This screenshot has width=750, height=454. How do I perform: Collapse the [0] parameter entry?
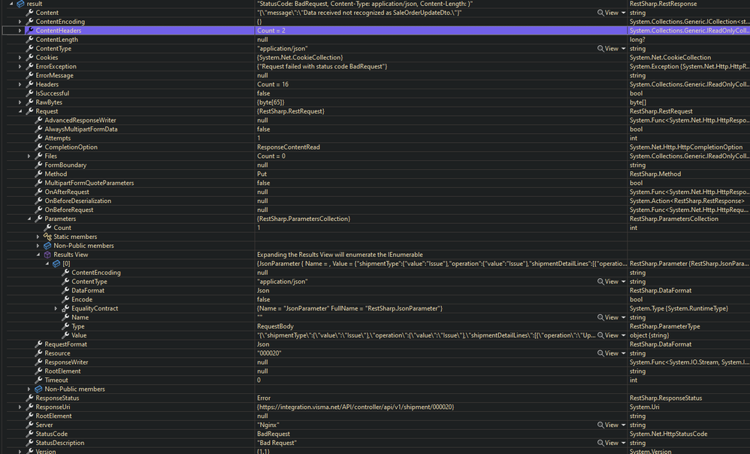[x=47, y=264]
